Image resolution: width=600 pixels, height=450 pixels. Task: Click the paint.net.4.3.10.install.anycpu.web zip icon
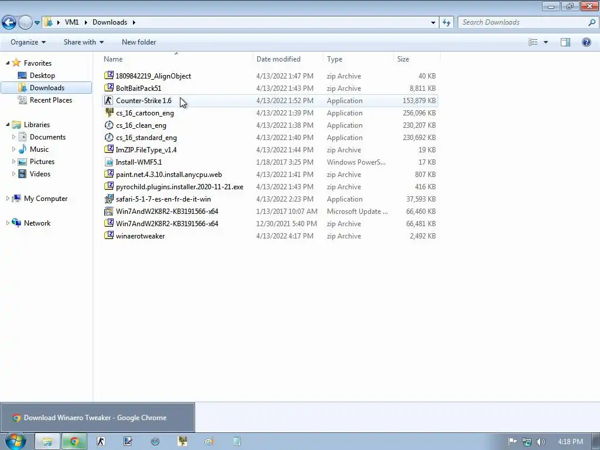click(109, 174)
